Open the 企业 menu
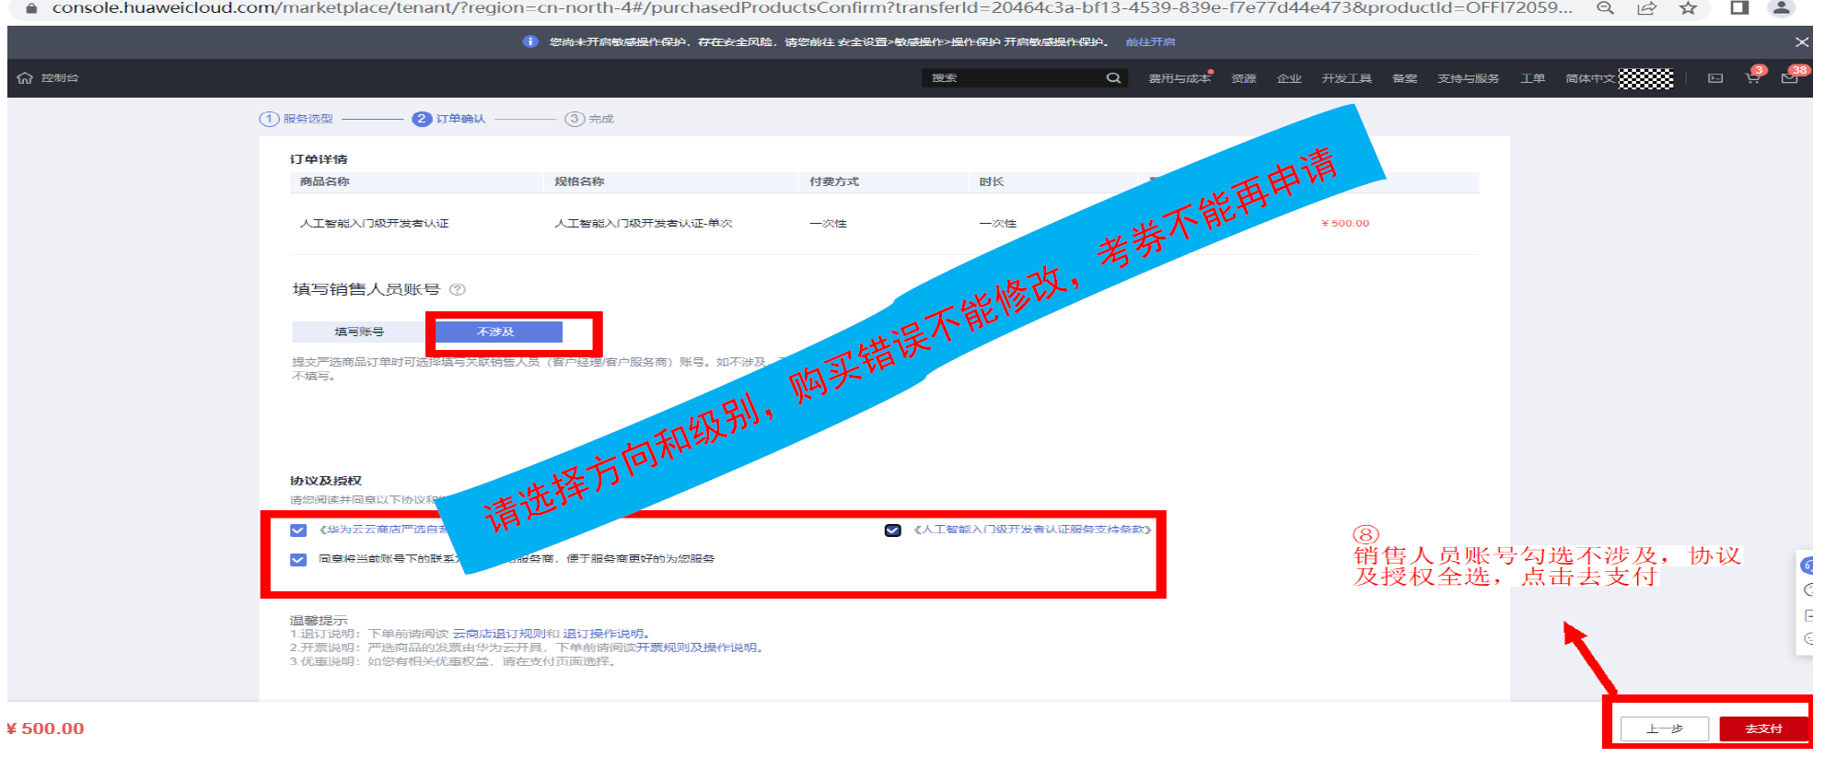The image size is (1825, 758). point(1289,78)
